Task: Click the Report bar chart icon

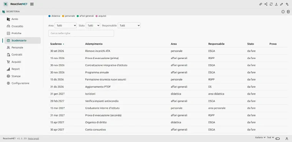Action: tap(8, 69)
